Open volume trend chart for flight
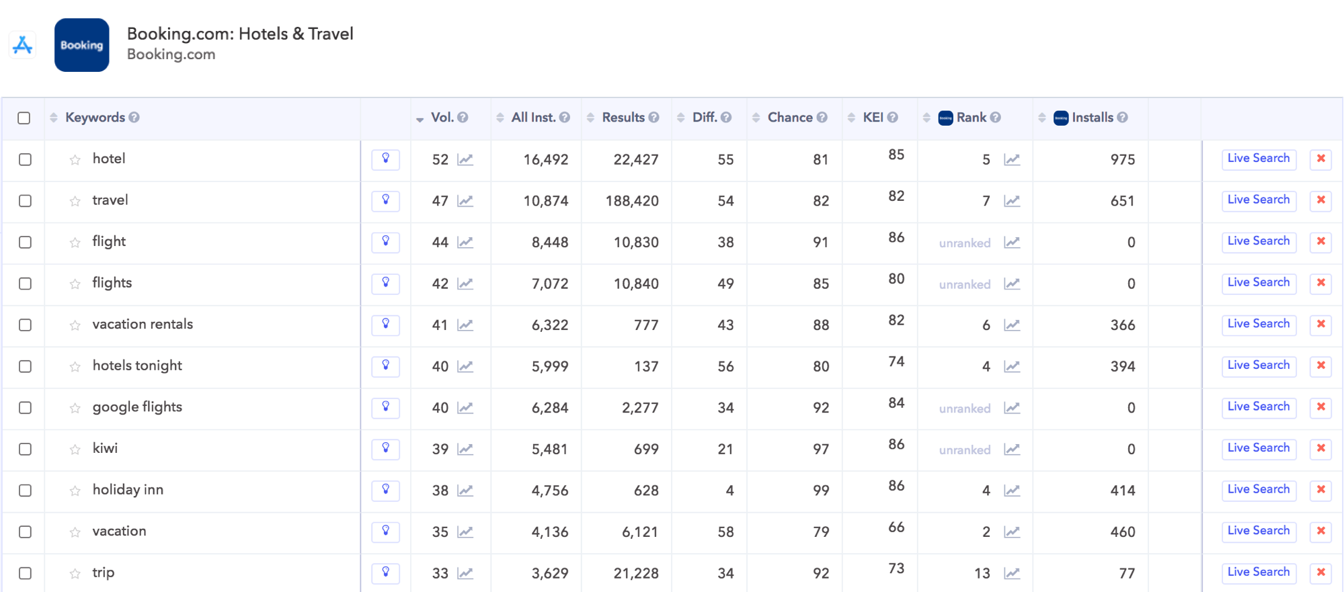This screenshot has height=592, width=1344. [465, 243]
